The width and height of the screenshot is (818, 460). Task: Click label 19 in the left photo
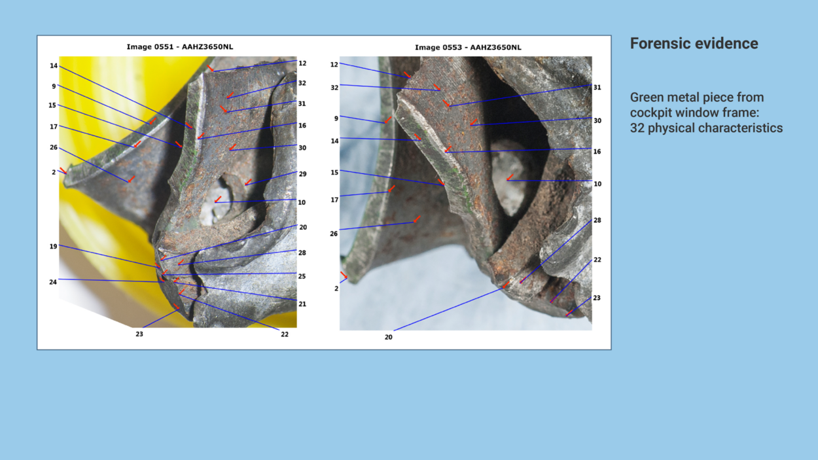(x=54, y=247)
